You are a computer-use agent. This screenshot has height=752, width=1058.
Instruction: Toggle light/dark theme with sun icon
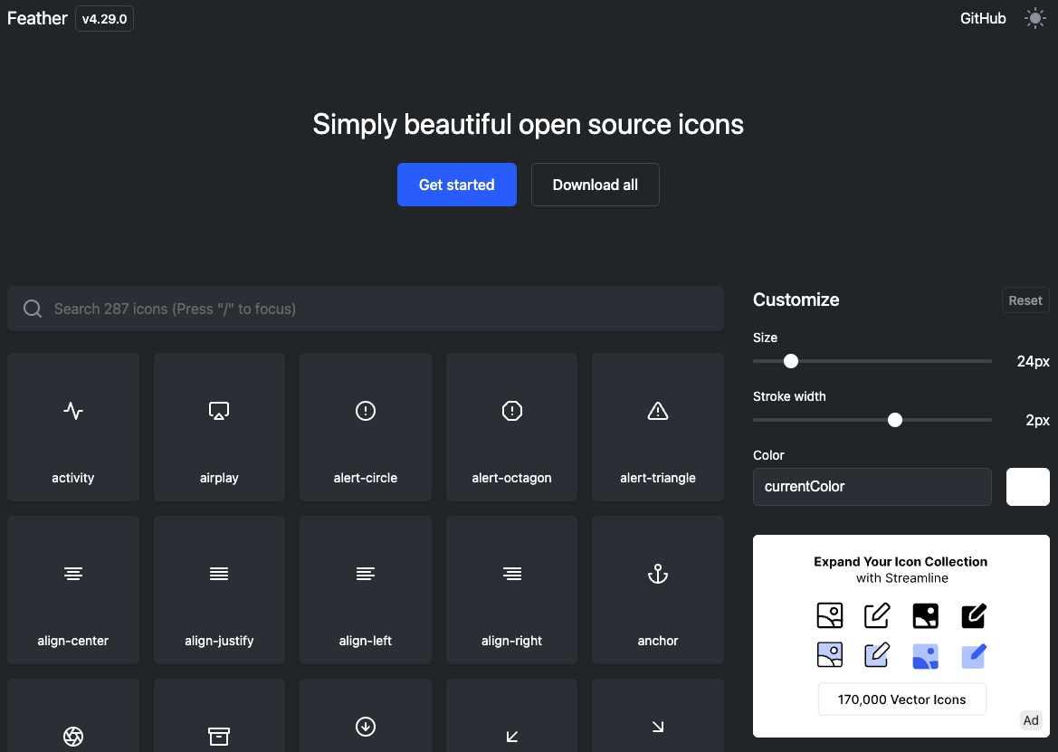[x=1034, y=18]
